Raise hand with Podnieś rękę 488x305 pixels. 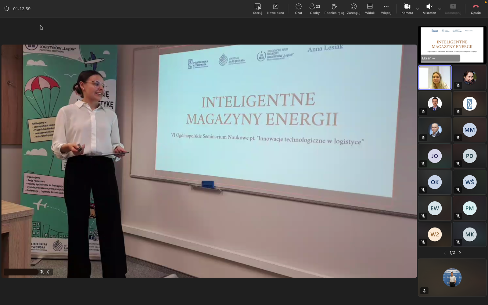334,9
